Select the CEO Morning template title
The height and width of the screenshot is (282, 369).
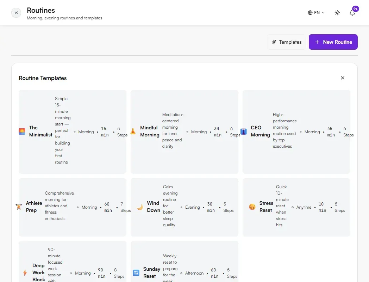tap(260, 131)
